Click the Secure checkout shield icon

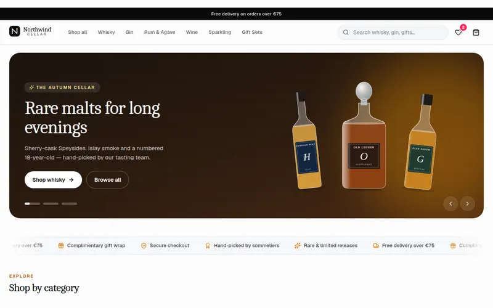coord(144,245)
